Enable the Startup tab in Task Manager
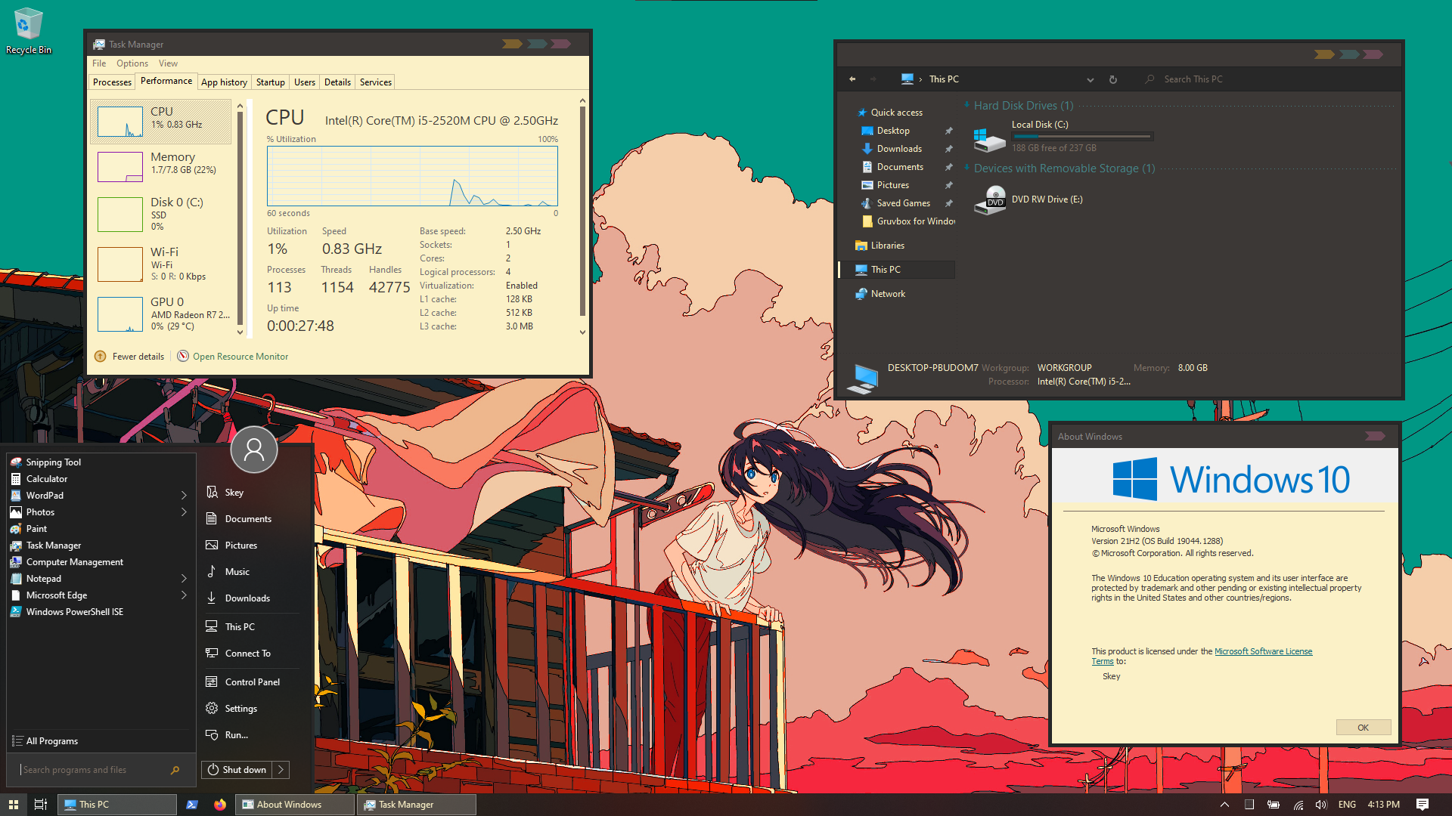 click(x=268, y=82)
